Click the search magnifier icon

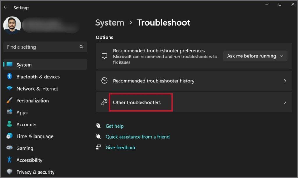81,47
